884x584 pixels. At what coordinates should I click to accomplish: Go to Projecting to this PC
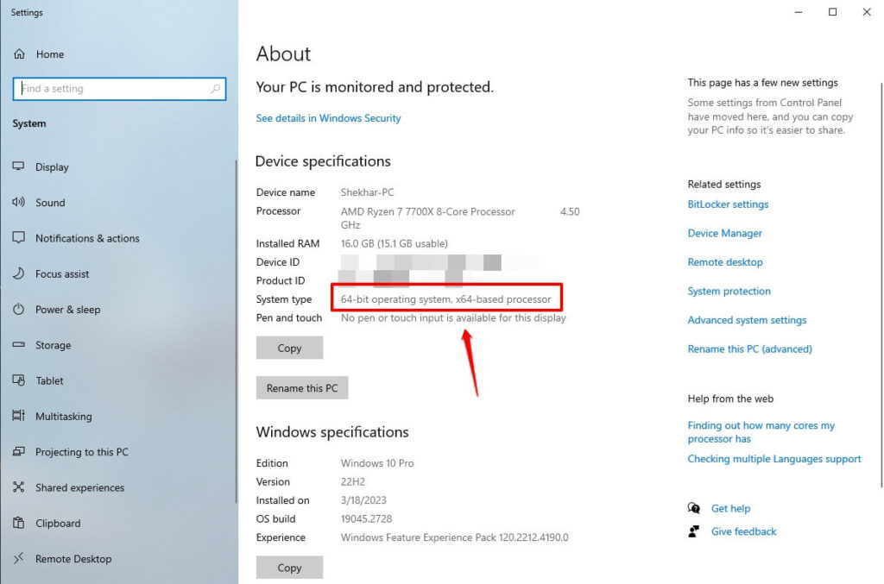[81, 452]
